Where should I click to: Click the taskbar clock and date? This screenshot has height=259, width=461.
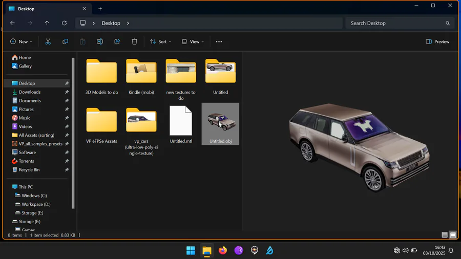(434, 250)
